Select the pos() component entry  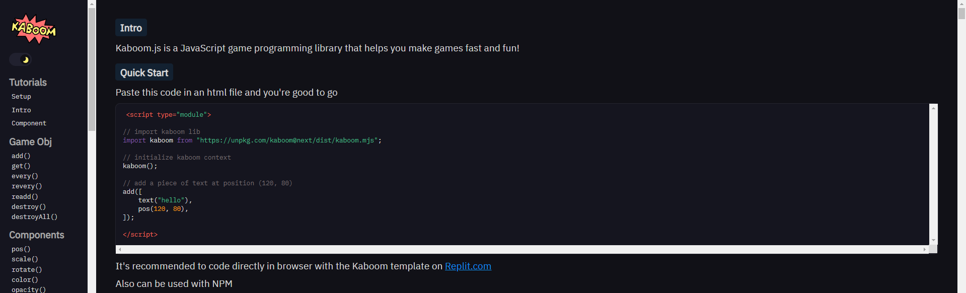pyautogui.click(x=21, y=249)
